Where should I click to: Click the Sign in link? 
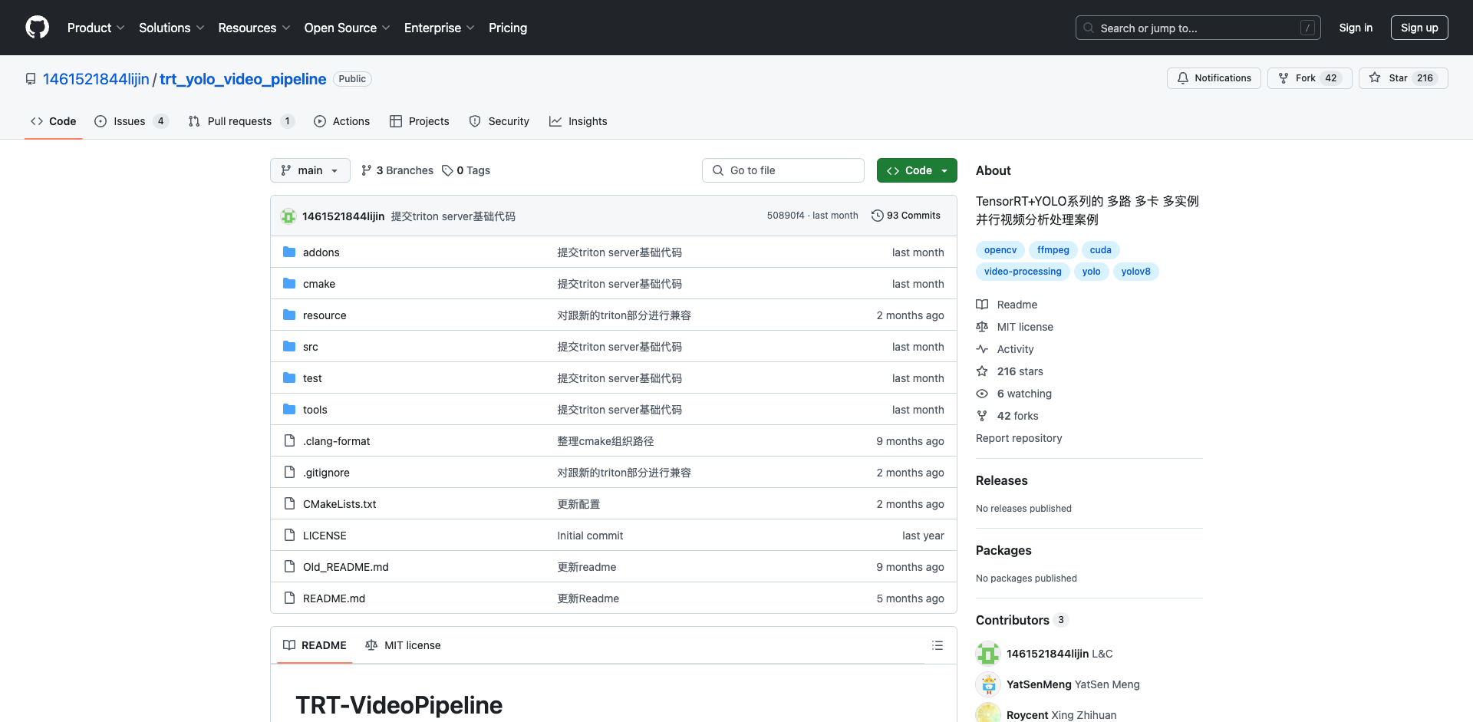[x=1356, y=28]
